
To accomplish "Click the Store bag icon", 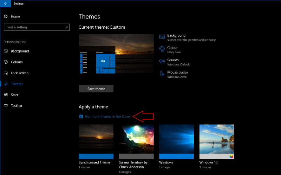I will point(81,117).
